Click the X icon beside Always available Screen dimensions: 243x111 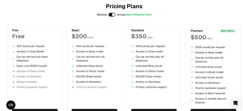[14, 82]
